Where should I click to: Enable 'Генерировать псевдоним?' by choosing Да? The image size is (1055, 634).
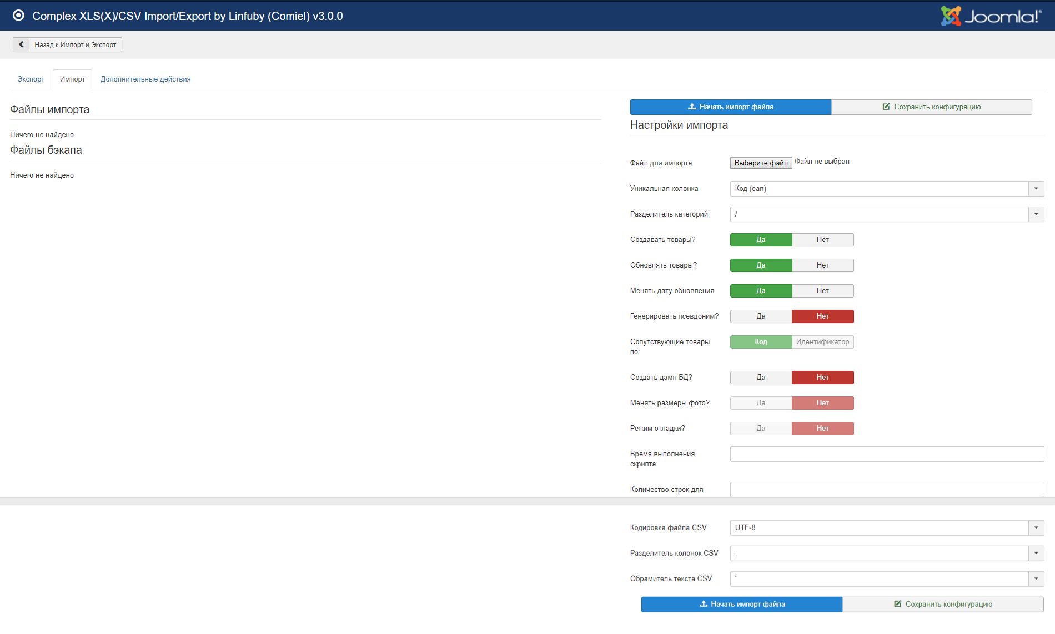[761, 316]
